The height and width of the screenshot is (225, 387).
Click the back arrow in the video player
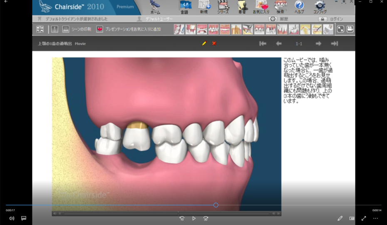pyautogui.click(x=6, y=2)
